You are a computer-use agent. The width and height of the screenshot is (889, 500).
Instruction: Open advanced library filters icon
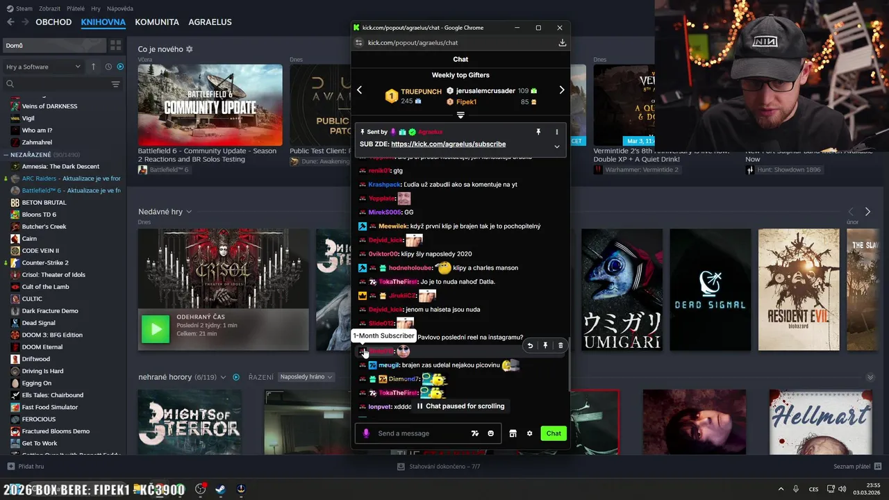tap(115, 84)
